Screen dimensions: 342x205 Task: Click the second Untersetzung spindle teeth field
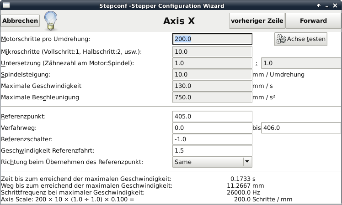point(300,63)
